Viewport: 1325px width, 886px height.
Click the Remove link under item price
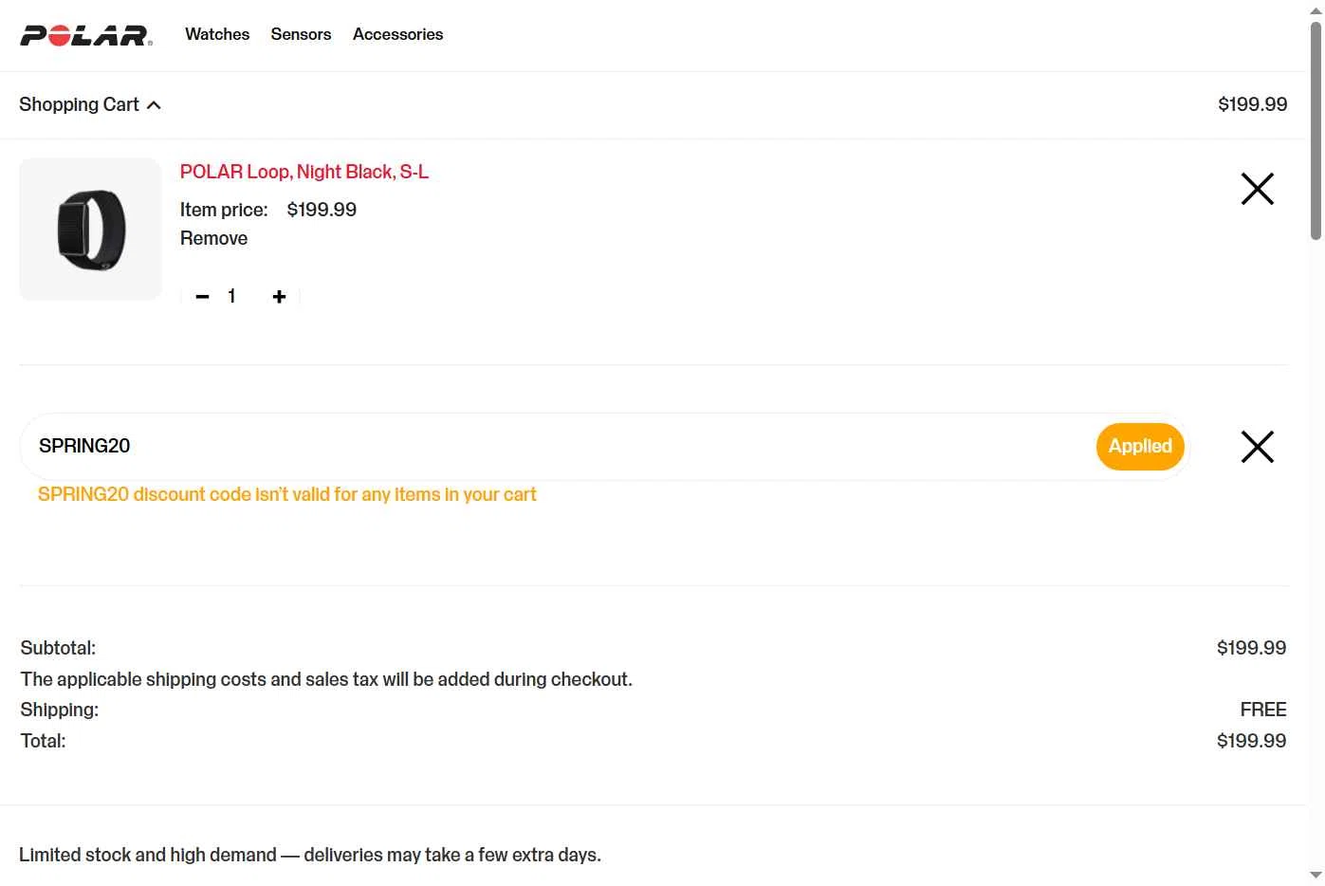point(213,238)
